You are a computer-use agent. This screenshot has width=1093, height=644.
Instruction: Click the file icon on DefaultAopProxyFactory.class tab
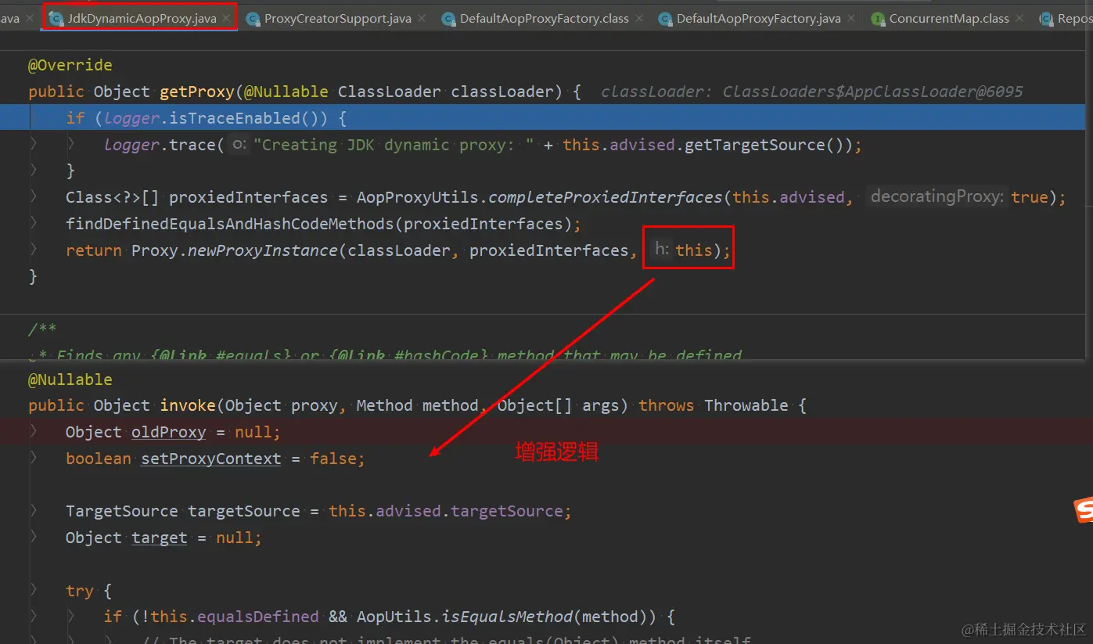(448, 18)
